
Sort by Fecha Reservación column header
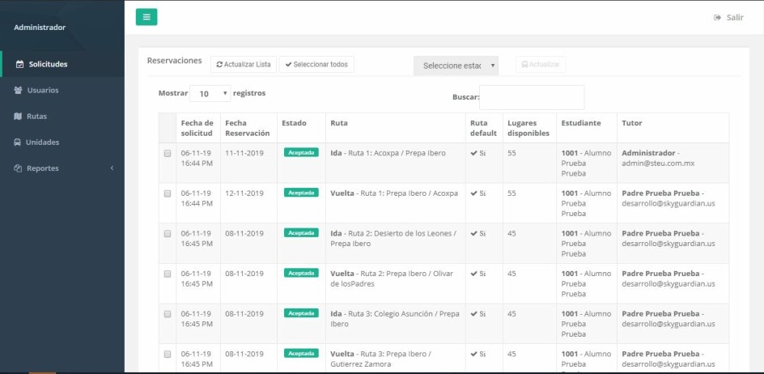point(248,128)
